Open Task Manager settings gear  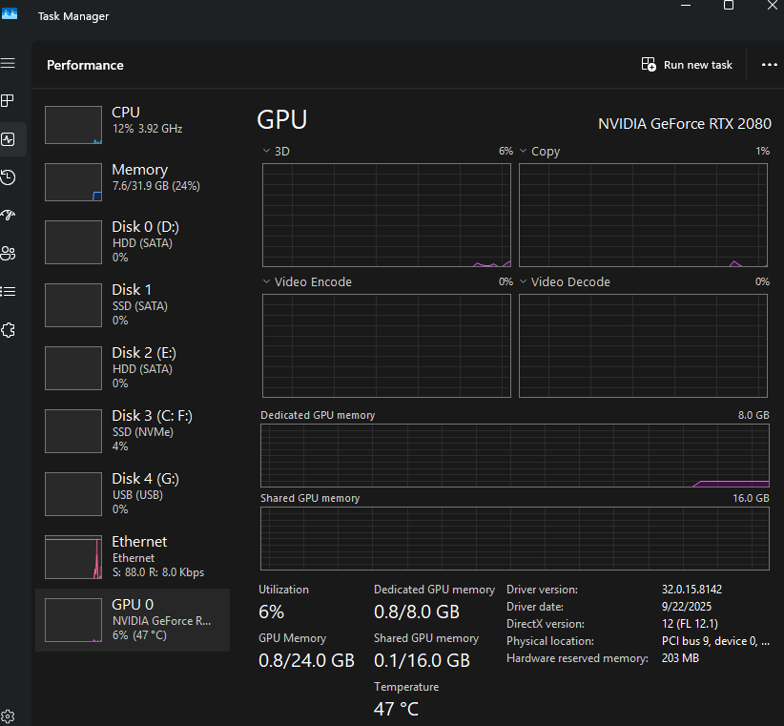8,716
